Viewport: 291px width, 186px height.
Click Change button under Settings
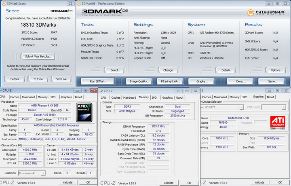click(169, 70)
